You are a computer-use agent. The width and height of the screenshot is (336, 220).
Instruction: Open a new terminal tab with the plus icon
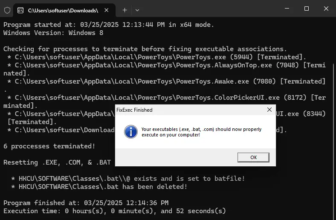(x=125, y=10)
